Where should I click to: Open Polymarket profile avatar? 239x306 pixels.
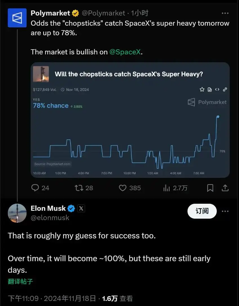click(x=17, y=18)
